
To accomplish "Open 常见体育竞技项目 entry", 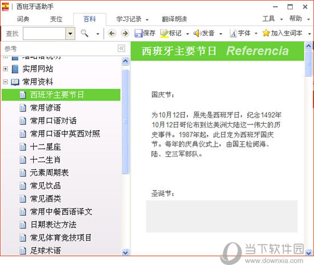I will point(61,238).
